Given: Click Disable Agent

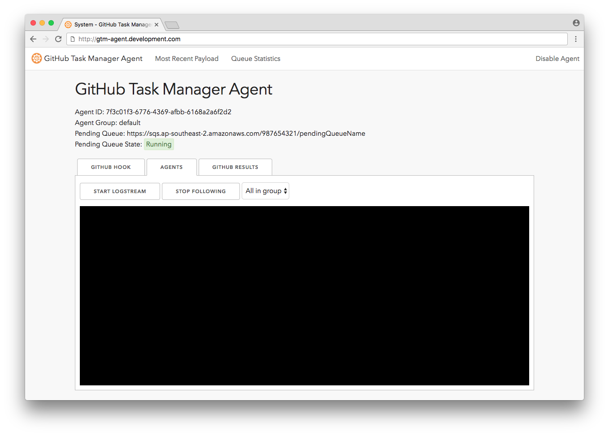Looking at the screenshot, I should (557, 58).
